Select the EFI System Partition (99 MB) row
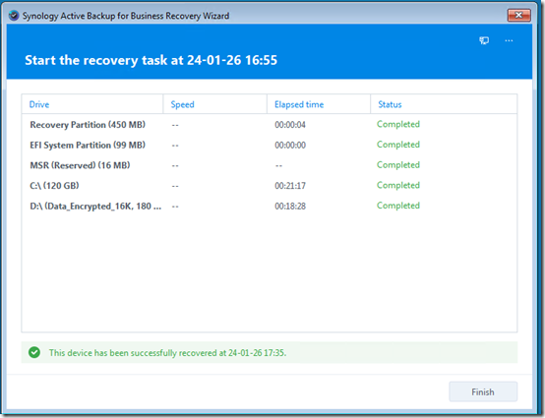The image size is (545, 418). pos(269,145)
